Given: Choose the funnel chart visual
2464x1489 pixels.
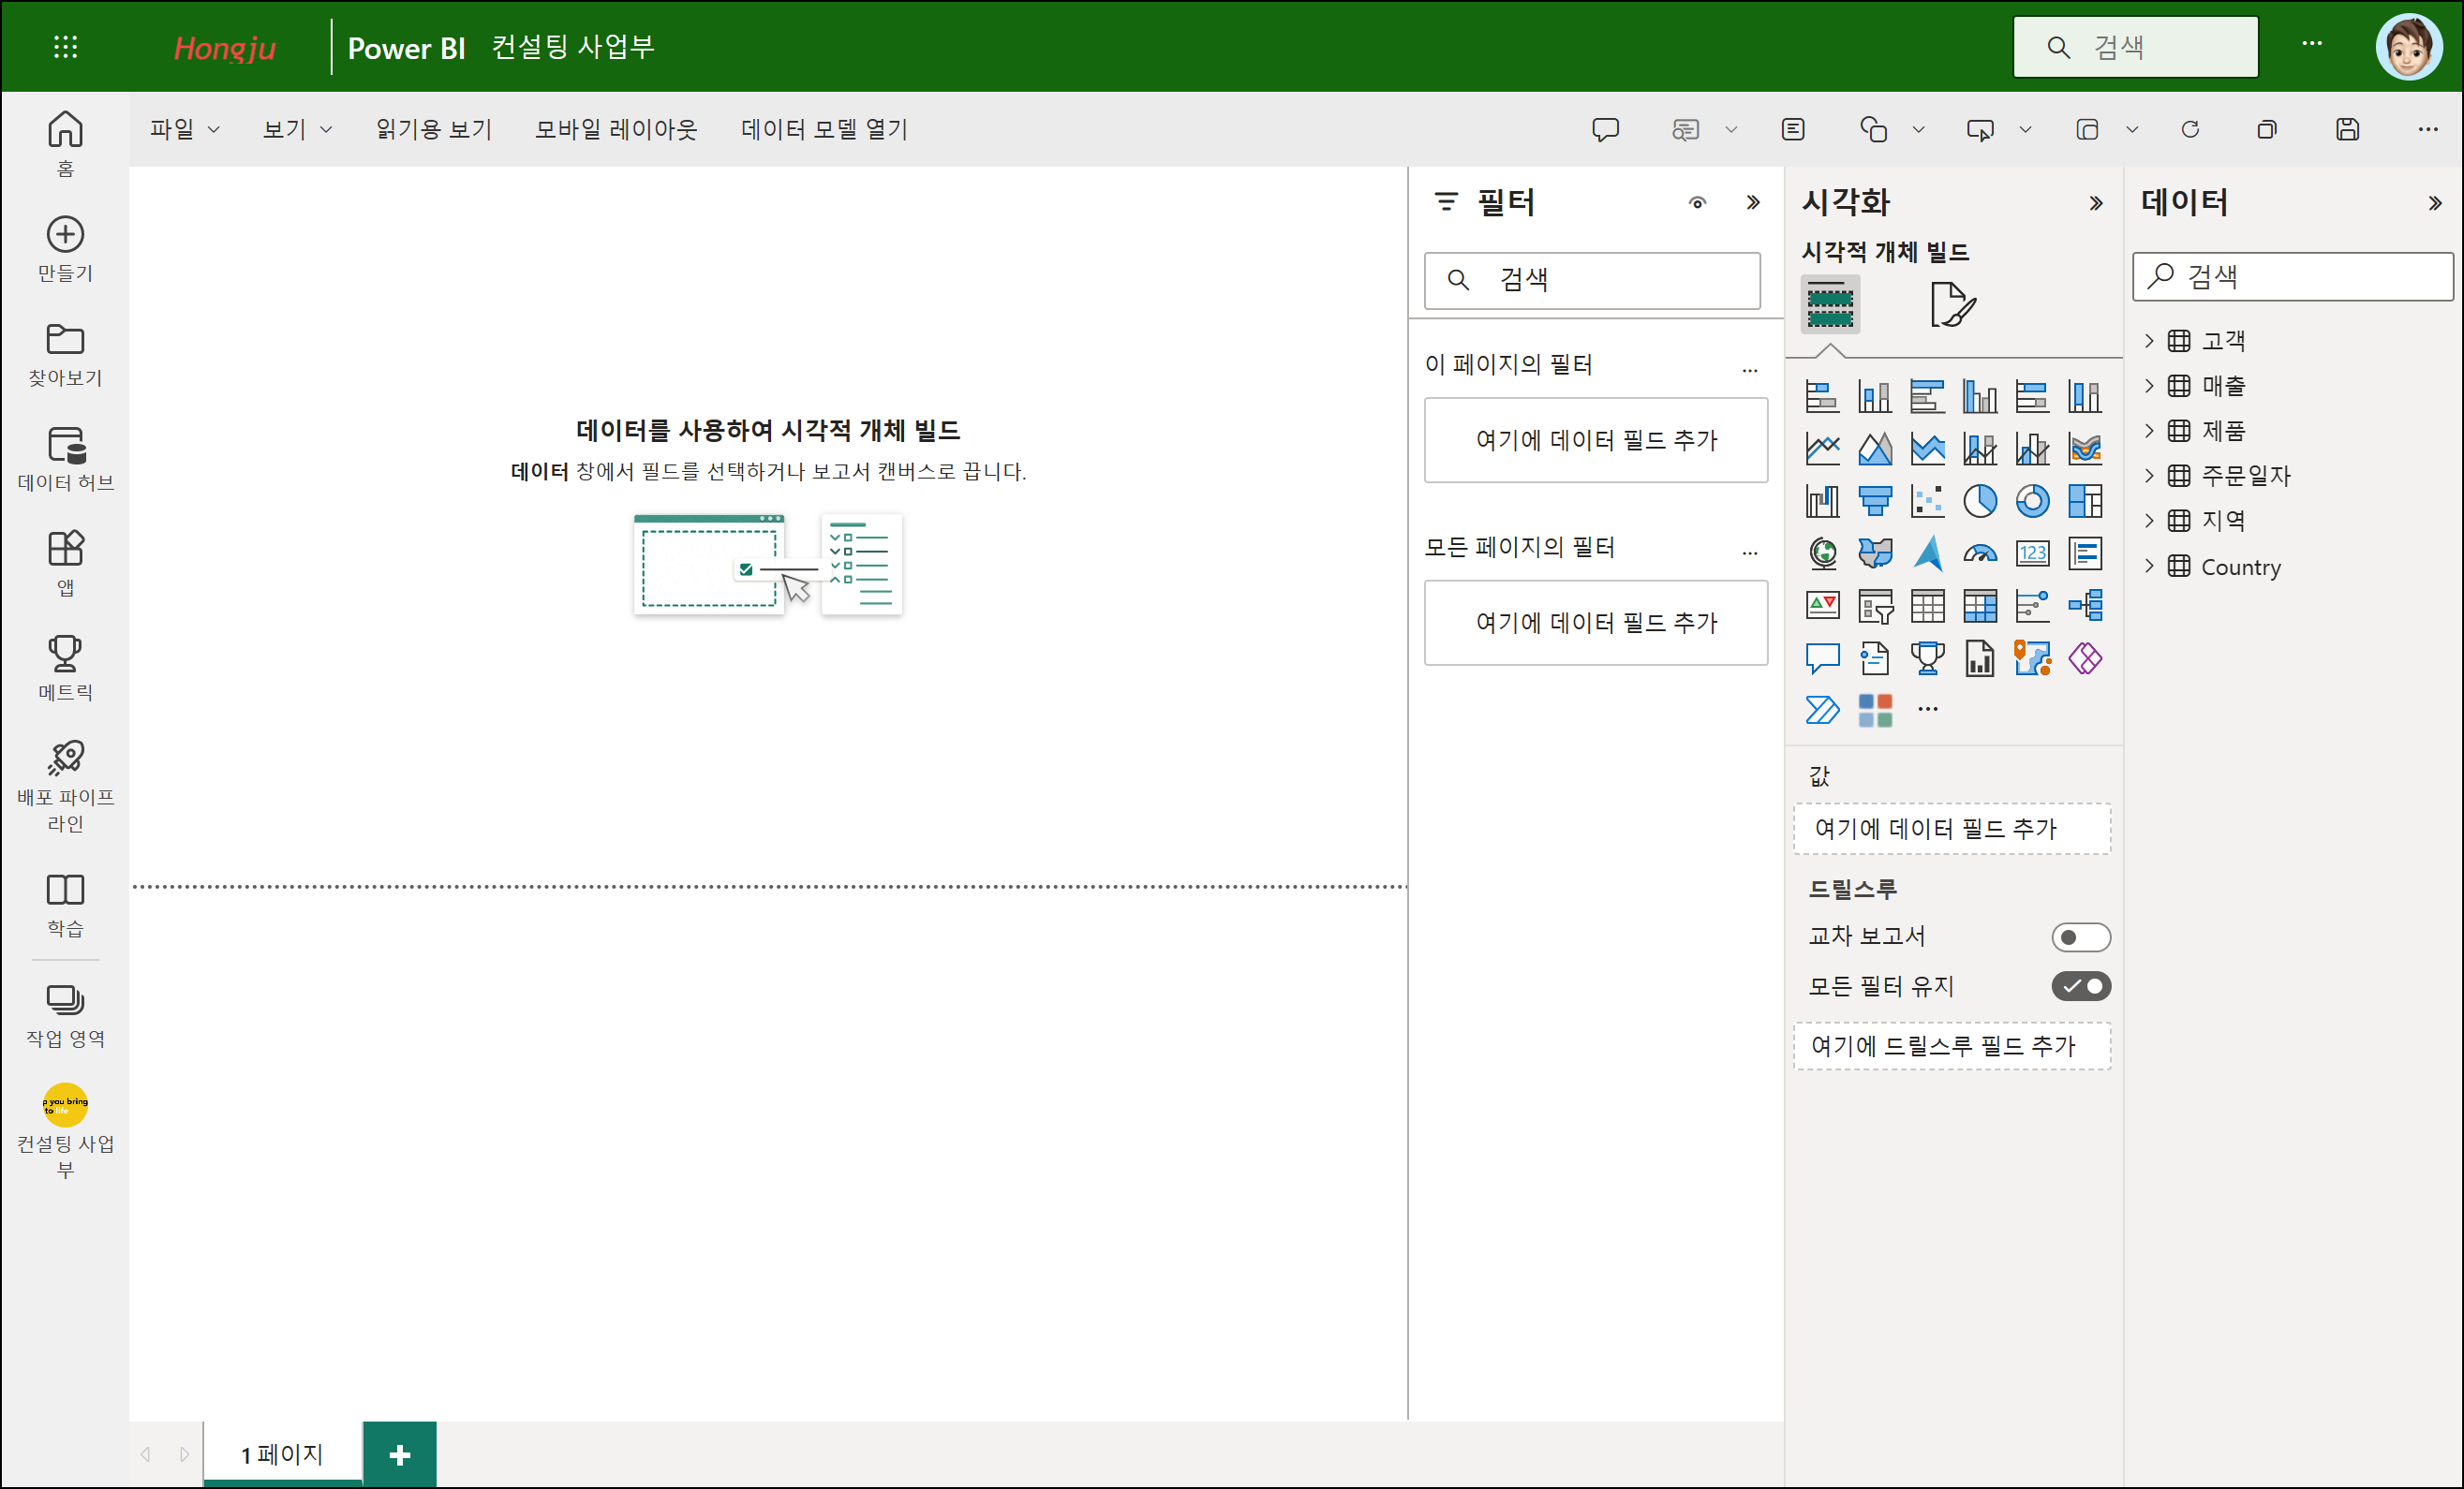Looking at the screenshot, I should 1874,502.
